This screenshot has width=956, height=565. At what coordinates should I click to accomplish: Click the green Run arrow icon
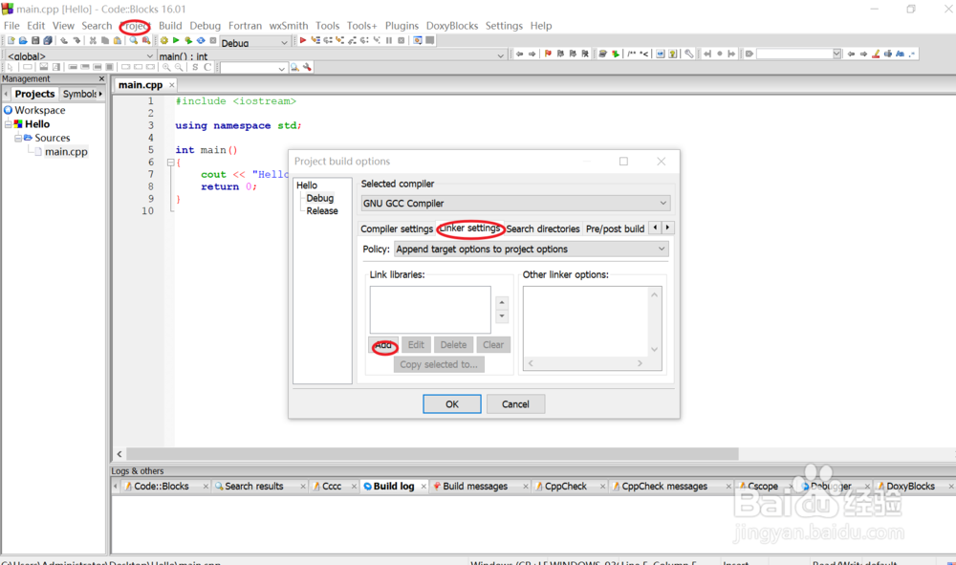coord(176,40)
